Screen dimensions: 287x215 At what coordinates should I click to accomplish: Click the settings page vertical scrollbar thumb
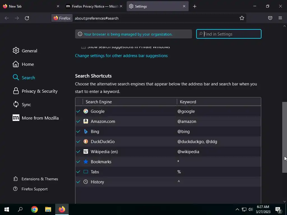(284, 137)
